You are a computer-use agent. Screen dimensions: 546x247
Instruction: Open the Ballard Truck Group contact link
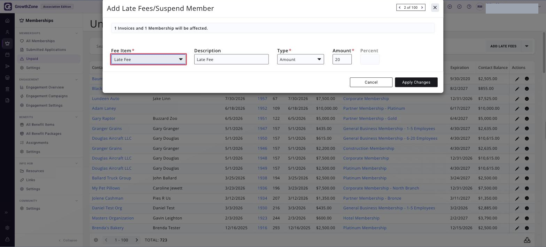(111, 178)
